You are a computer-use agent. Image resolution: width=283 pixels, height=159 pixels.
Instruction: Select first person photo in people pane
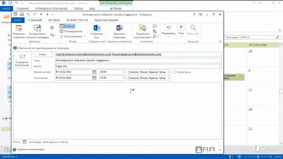tap(199, 150)
